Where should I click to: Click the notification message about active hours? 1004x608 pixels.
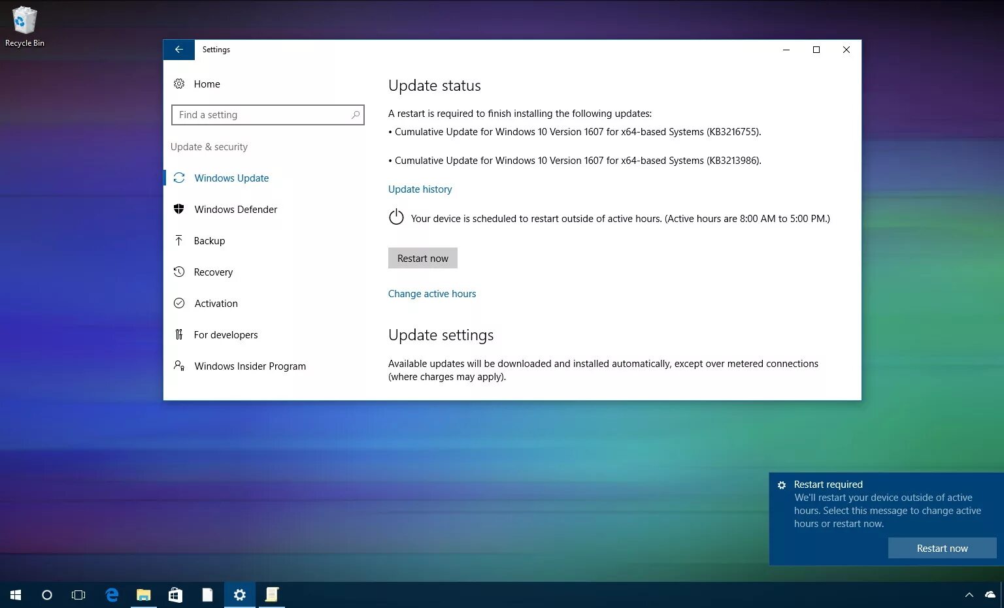coord(888,510)
